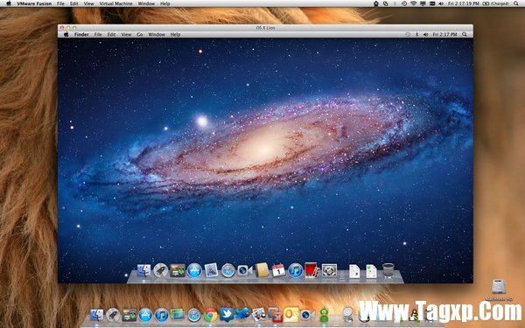Open the blue bird Twitter client in the host dock
Screen dimensions: 525x328
coord(242,314)
